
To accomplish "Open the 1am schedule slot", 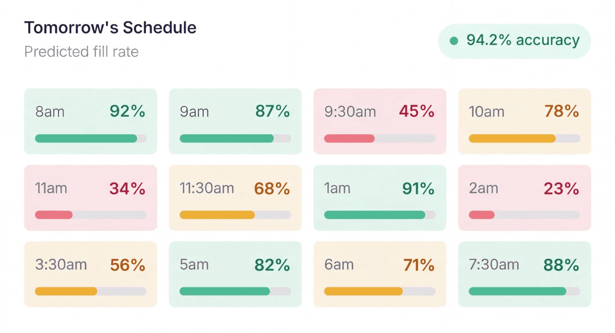I will (x=379, y=198).
